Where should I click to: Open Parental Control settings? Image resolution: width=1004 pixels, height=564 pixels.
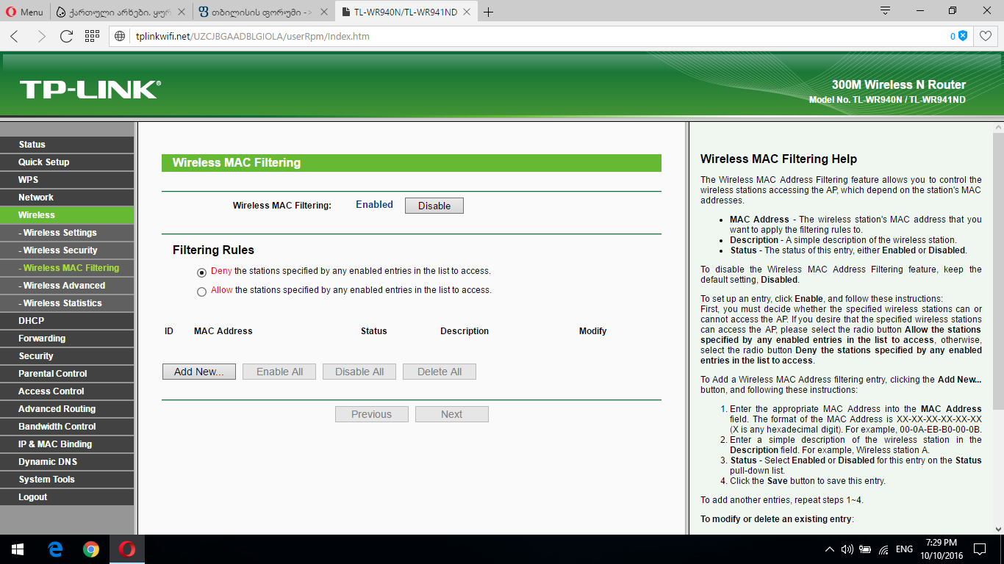(x=67, y=374)
